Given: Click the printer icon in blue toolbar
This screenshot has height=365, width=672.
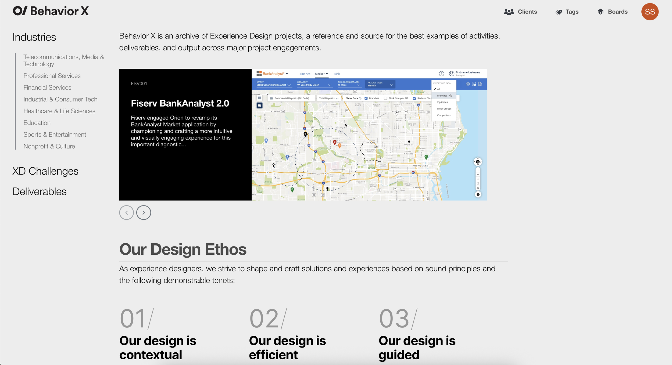Looking at the screenshot, I should [468, 84].
